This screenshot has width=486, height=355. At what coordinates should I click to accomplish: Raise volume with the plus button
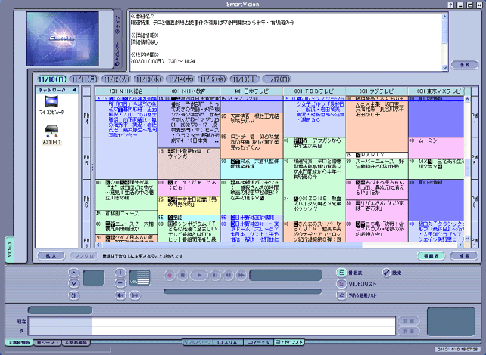point(120,273)
